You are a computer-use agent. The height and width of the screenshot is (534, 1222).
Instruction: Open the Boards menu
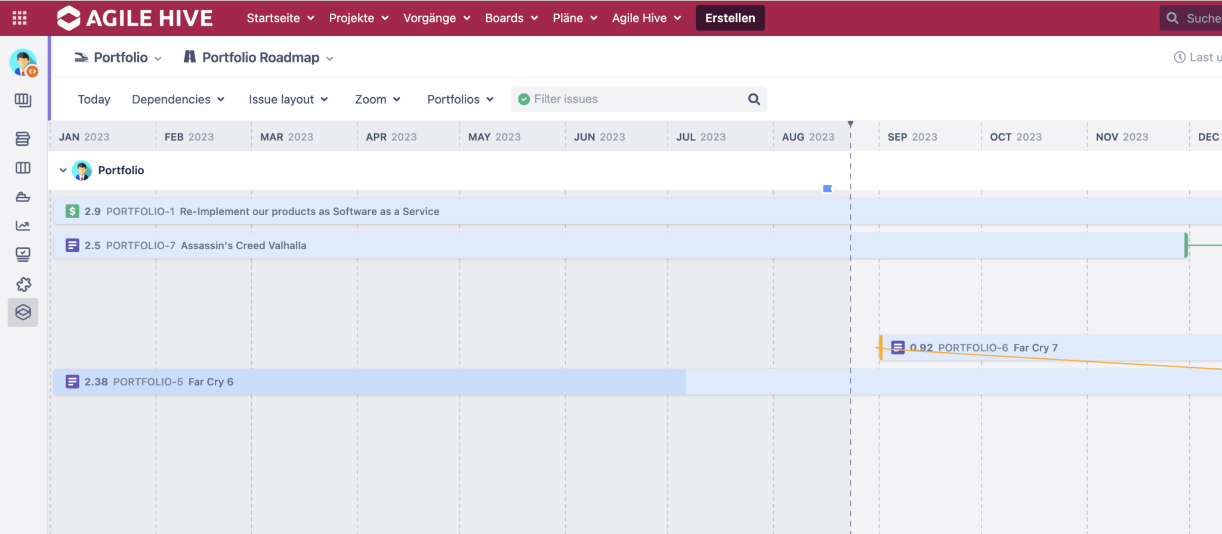[511, 18]
